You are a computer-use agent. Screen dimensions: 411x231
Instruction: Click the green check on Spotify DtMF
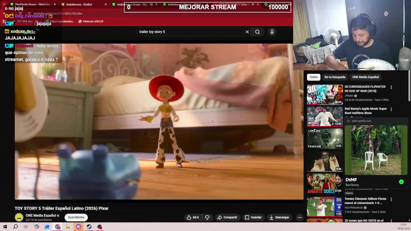pos(401,182)
